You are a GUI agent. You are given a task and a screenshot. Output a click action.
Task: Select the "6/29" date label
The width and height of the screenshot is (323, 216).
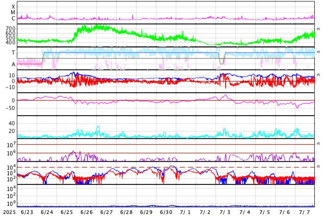point(146,212)
